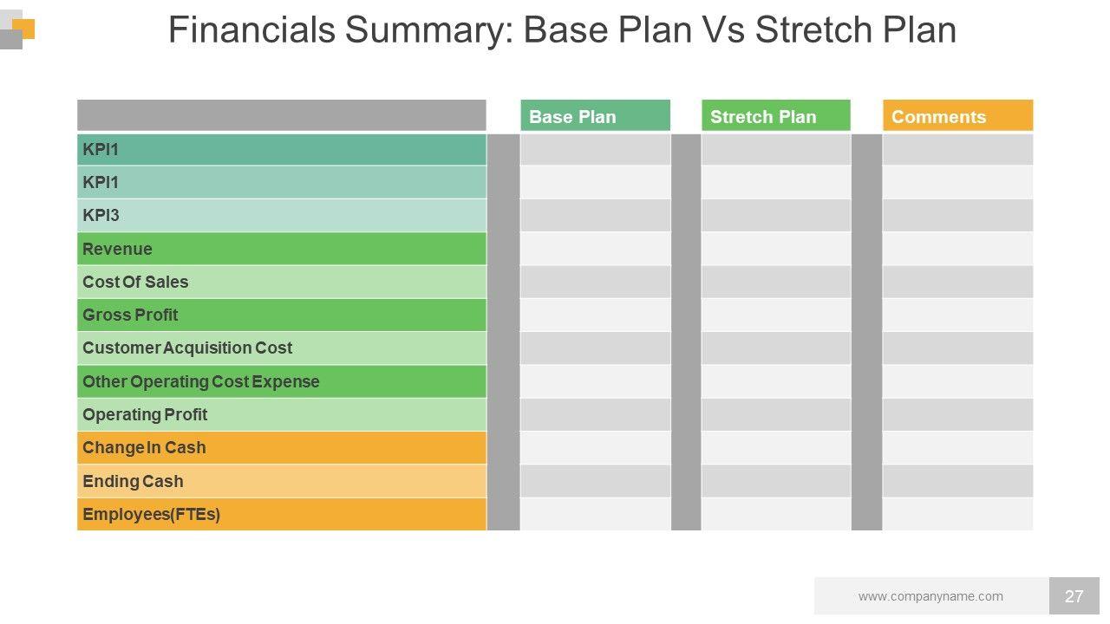Click the slide number 27 box
Image resolution: width=1110 pixels, height=624 pixels.
pyautogui.click(x=1074, y=596)
